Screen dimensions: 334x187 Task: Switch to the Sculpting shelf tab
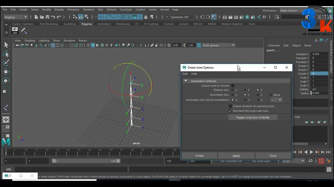click(x=70, y=24)
